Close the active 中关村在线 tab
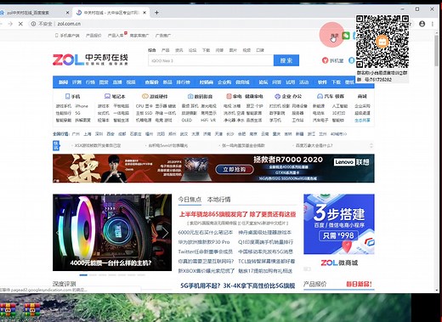The width and height of the screenshot is (442, 322). 144,13
